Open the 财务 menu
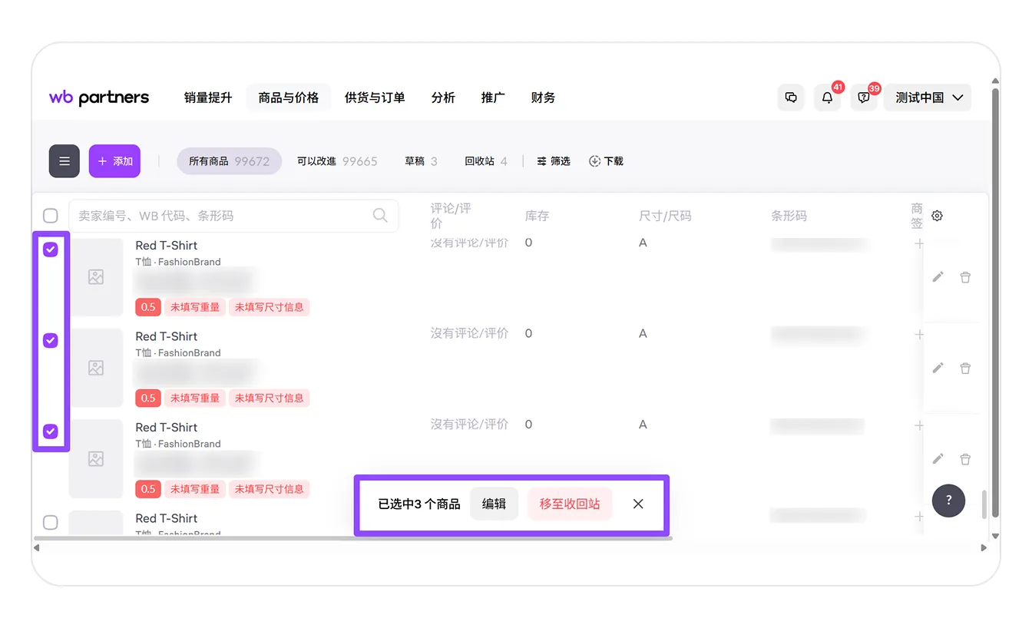Screen dimensions: 1032x628 tap(543, 98)
